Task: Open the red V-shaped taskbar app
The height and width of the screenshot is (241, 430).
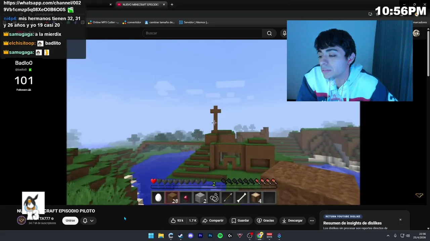Action: [x=240, y=236]
